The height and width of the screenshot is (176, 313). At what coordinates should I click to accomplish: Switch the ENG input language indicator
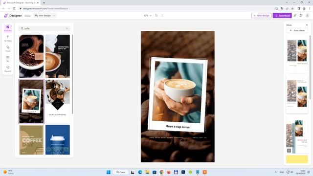[x=282, y=172]
